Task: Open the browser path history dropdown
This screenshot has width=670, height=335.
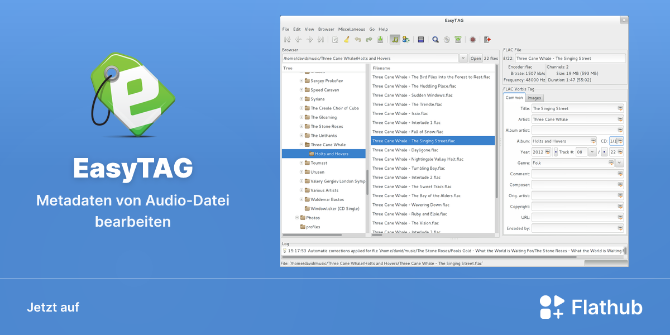Action: click(463, 58)
